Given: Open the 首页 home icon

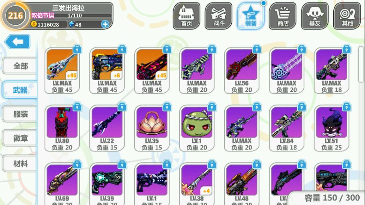Looking at the screenshot, I should click(187, 16).
